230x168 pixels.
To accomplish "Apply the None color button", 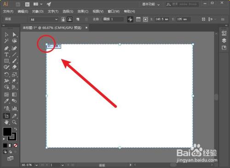I will coord(16,145).
